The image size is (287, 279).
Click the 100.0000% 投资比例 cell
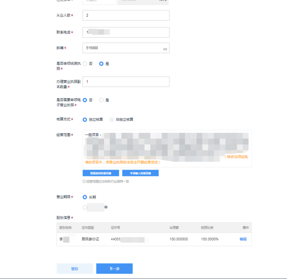(209, 239)
